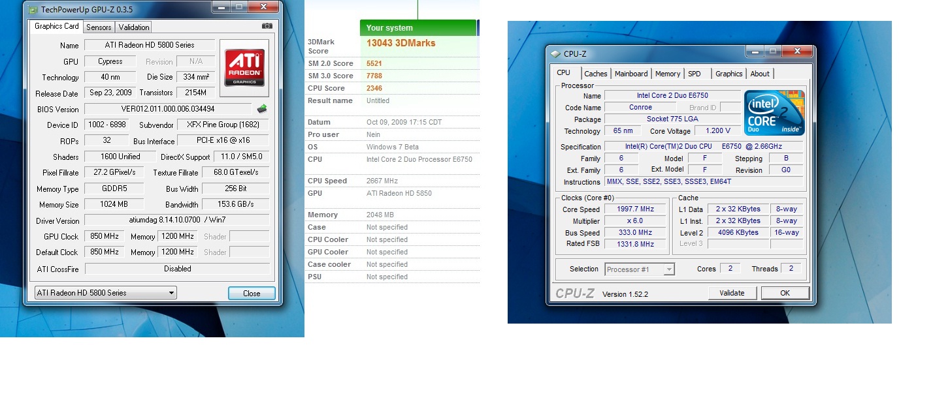Screen dimensions: 933x411
Task: Open the Mainboard tab in CPU-Z
Action: (631, 74)
